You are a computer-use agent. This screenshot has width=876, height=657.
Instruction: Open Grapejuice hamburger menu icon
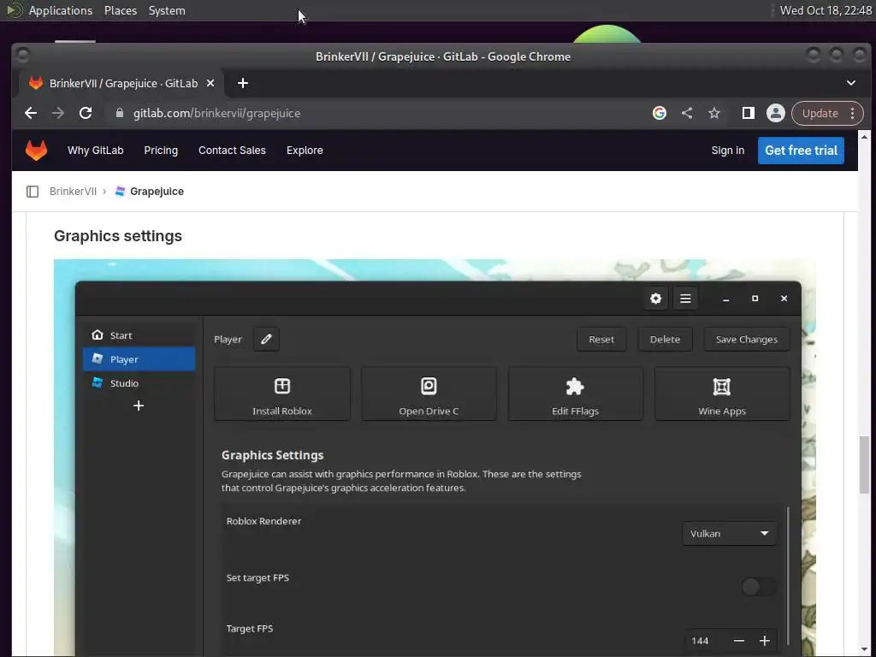685,299
